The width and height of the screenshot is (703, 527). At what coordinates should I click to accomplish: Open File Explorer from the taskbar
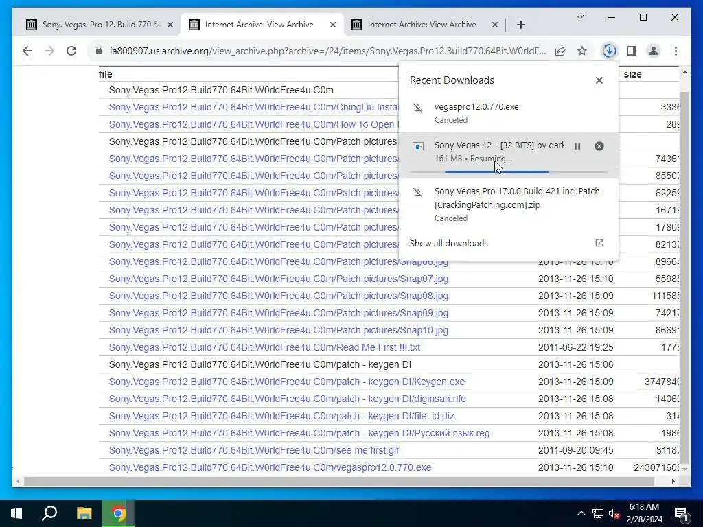tap(84, 513)
